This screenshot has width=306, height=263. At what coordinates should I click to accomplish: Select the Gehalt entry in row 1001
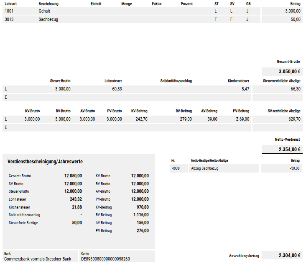pyautogui.click(x=44, y=11)
